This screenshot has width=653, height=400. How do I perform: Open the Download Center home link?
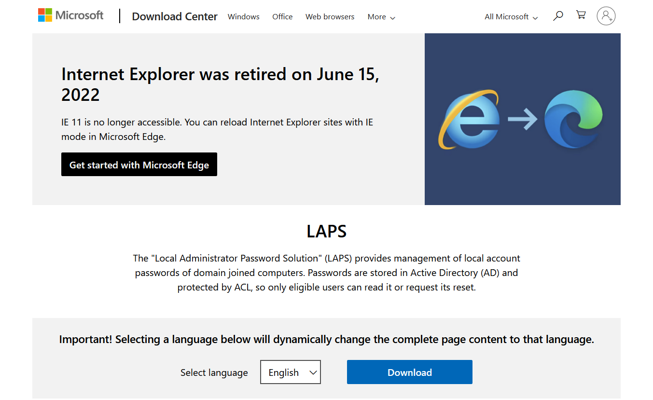(x=175, y=16)
